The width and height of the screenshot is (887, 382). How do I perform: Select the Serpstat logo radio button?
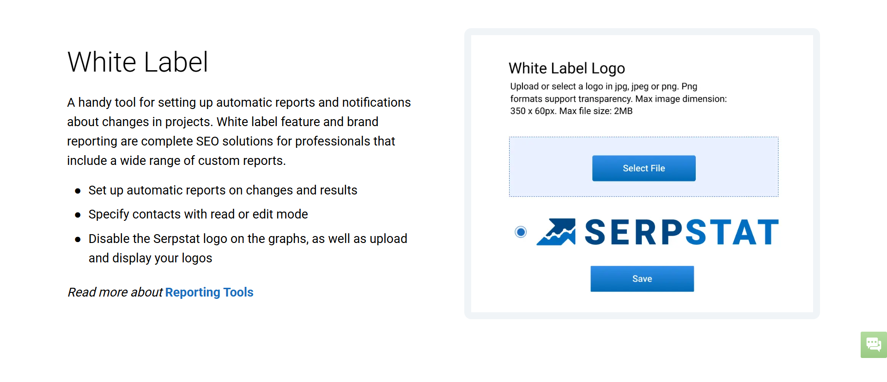point(521,232)
